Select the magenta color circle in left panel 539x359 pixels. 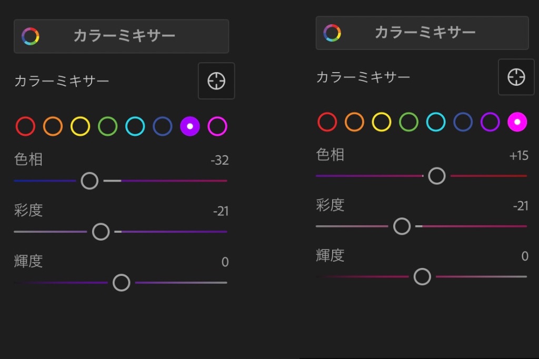[217, 126]
